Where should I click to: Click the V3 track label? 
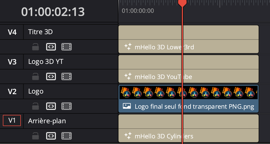(x=12, y=62)
